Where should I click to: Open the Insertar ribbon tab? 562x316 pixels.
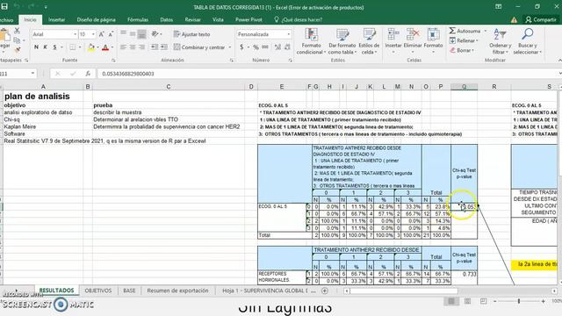[x=56, y=19]
